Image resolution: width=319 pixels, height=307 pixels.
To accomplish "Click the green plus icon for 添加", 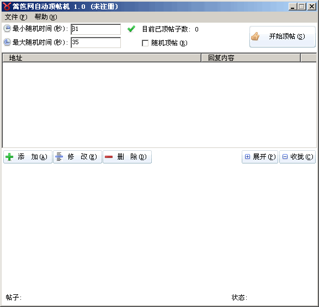I will (9, 157).
